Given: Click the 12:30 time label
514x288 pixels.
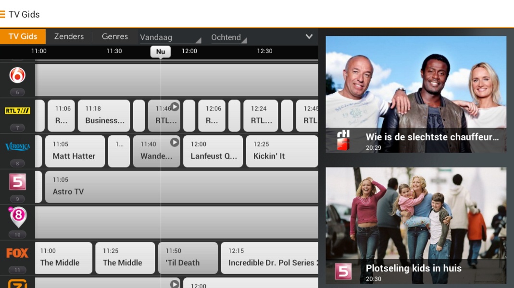Looking at the screenshot, I should click(264, 51).
